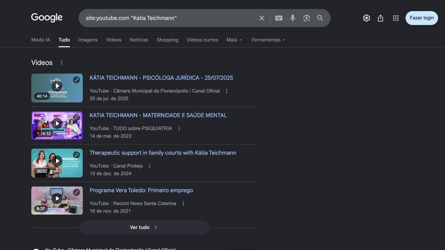Go to the Shopping tab

[168, 40]
